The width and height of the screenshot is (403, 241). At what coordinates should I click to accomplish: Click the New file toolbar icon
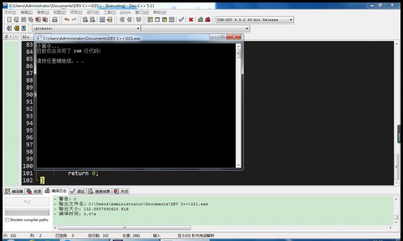coord(9,20)
